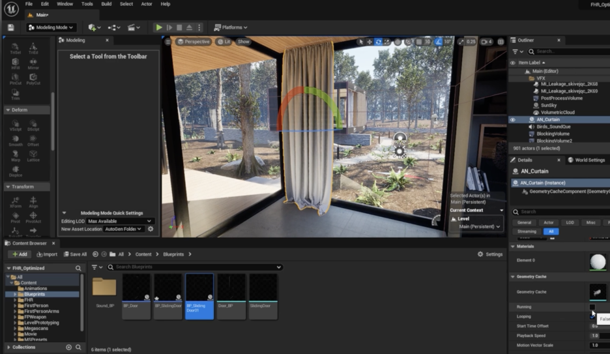The width and height of the screenshot is (610, 354).
Task: Select the Trim tool
Action: pyautogui.click(x=15, y=95)
